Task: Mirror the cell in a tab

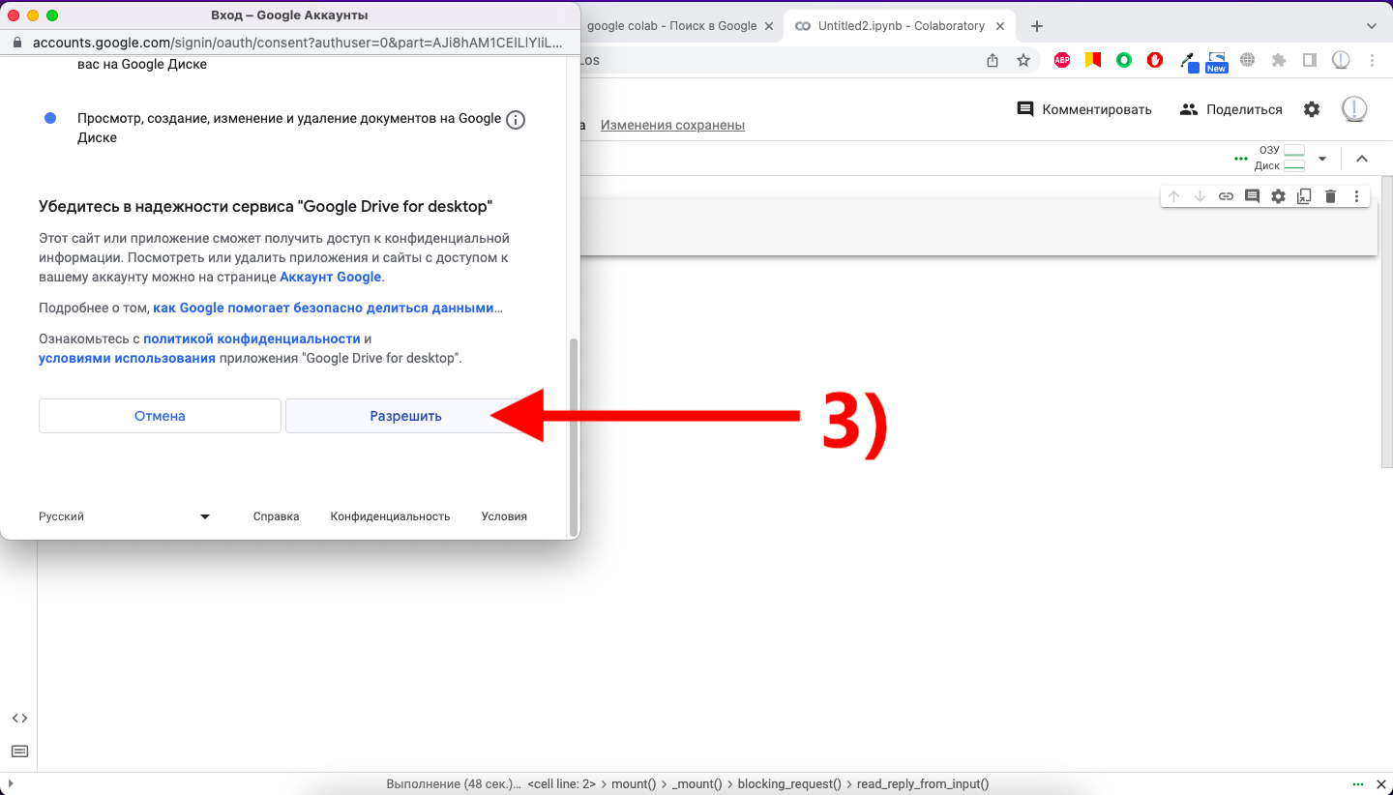Action: tap(1304, 196)
